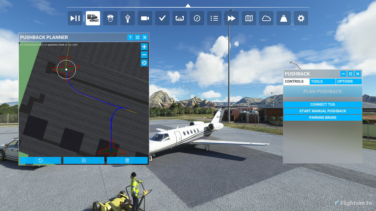The width and height of the screenshot is (376, 211).
Task: Open the weather panel via the cloud icon
Action: (x=266, y=18)
